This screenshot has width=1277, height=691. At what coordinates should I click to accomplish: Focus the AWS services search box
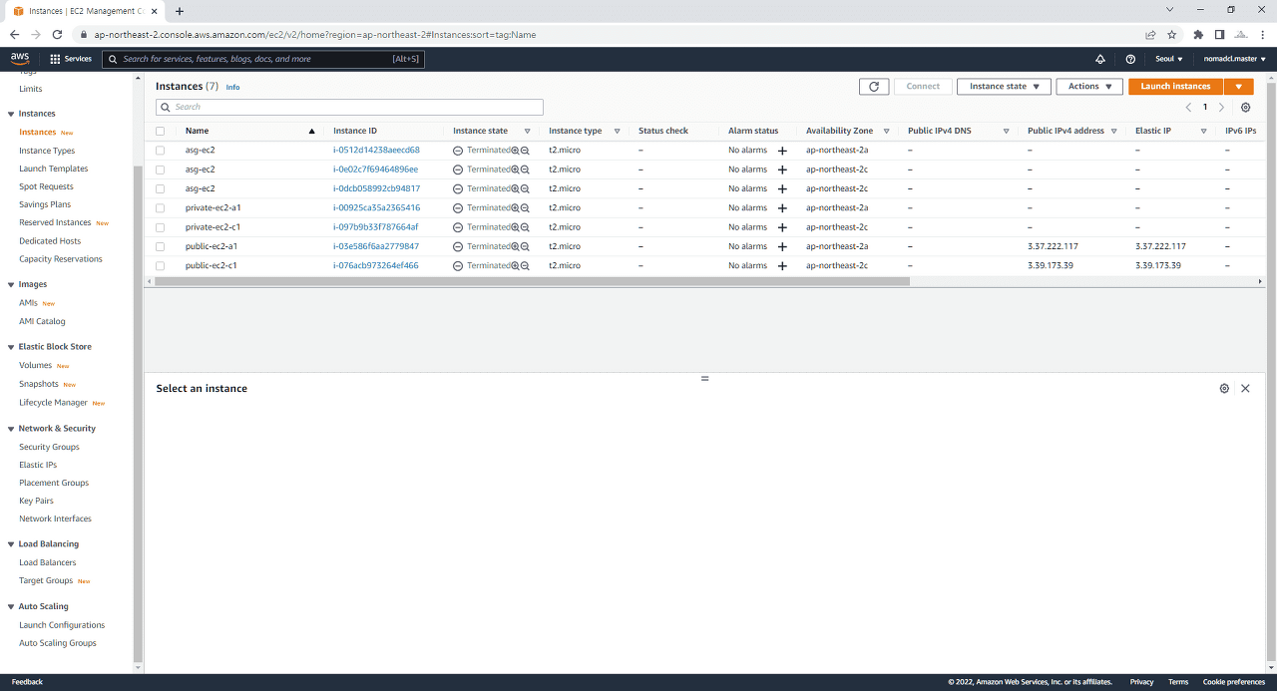click(263, 59)
